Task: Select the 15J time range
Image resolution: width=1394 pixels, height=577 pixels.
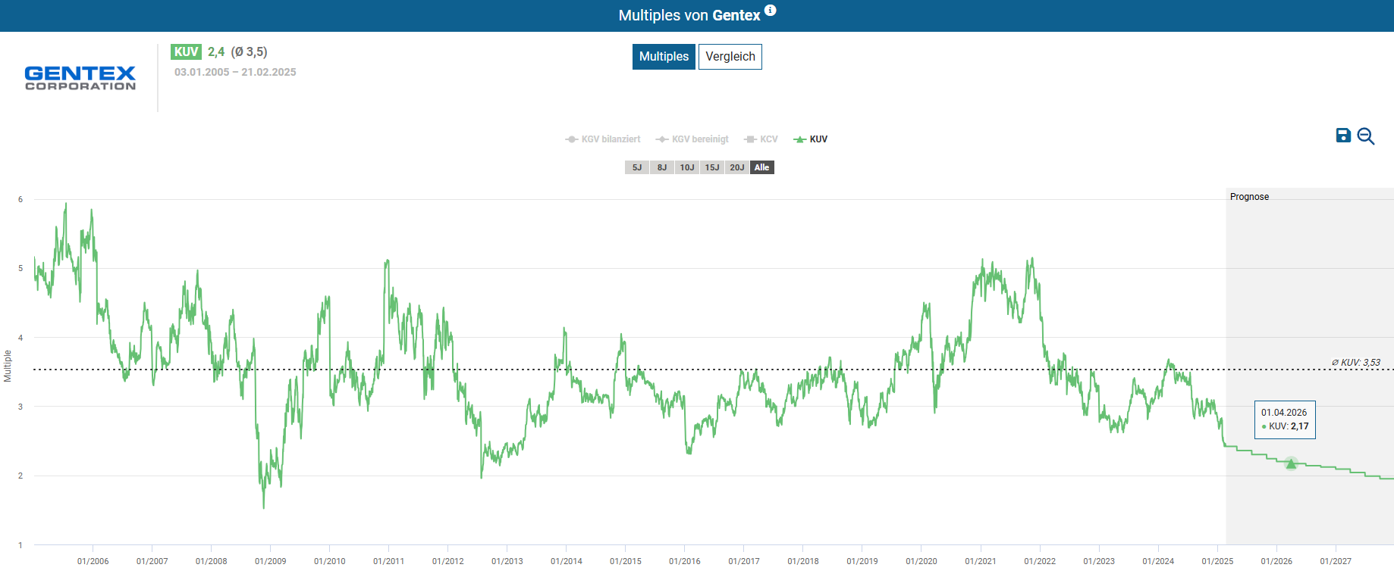Action: pyautogui.click(x=712, y=167)
